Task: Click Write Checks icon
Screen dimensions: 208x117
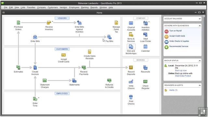Action: click(x=131, y=82)
